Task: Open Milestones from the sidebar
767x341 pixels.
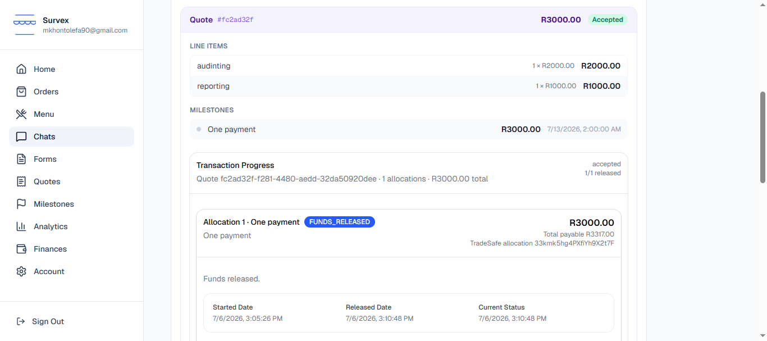Action: pos(71,204)
